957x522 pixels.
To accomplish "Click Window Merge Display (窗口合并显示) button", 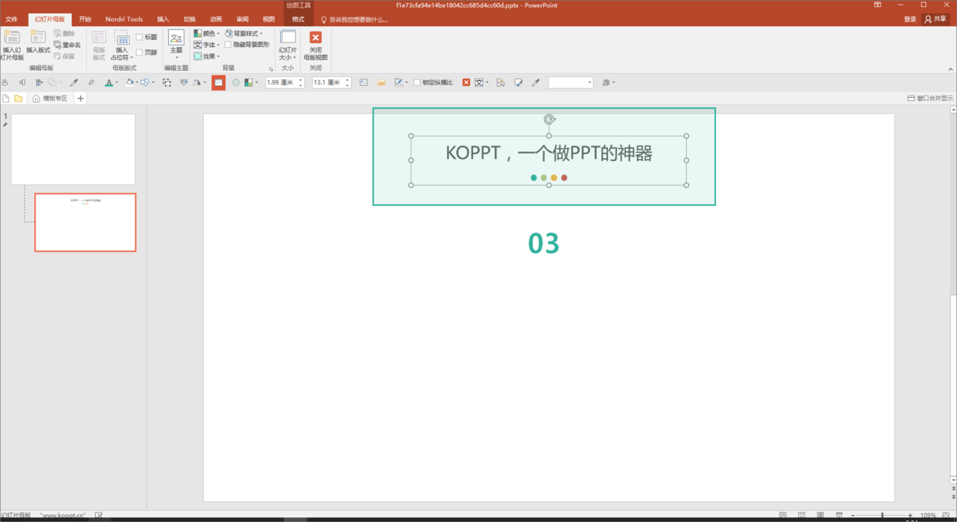I will tap(930, 98).
